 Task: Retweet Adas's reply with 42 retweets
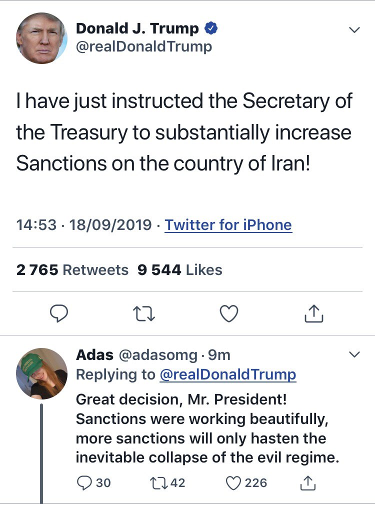[x=156, y=482]
